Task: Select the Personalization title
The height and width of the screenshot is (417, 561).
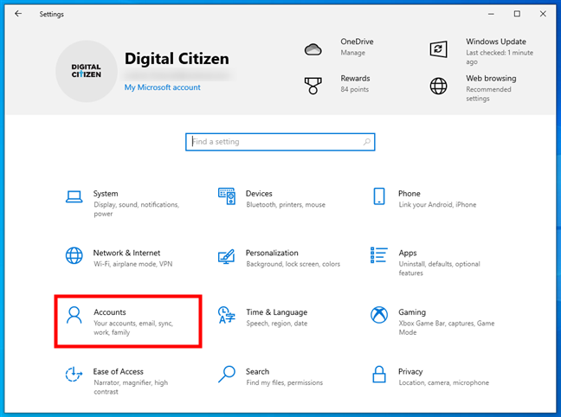Action: 272,253
